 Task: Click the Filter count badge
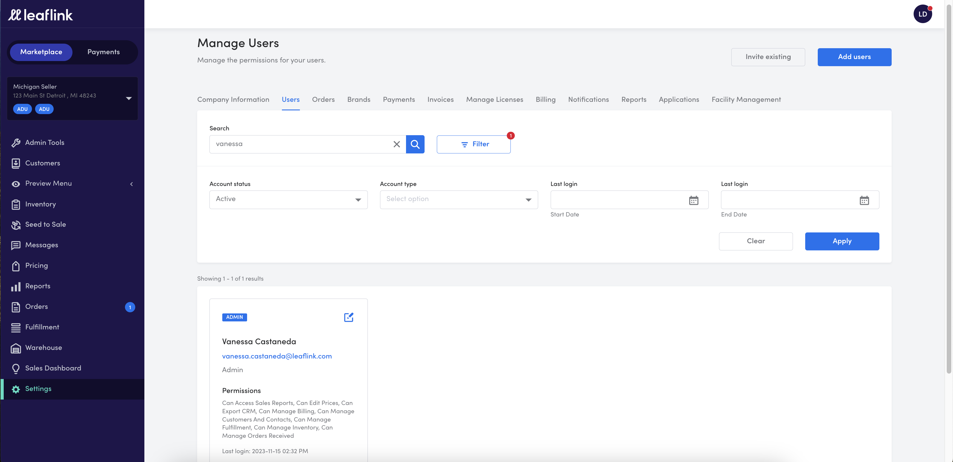point(510,136)
